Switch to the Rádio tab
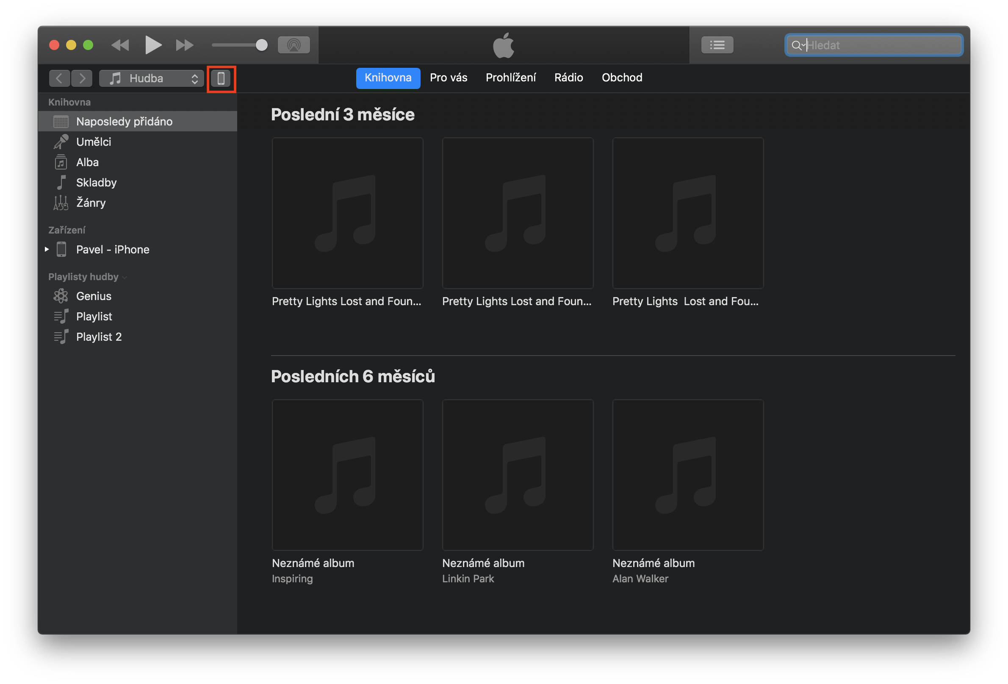 [568, 78]
